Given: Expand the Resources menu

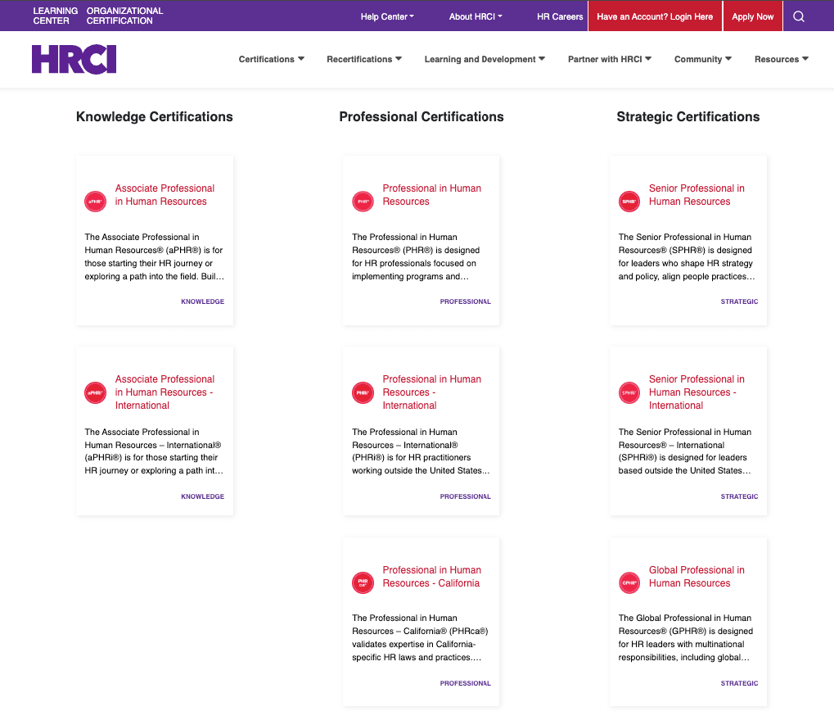Looking at the screenshot, I should pos(782,59).
